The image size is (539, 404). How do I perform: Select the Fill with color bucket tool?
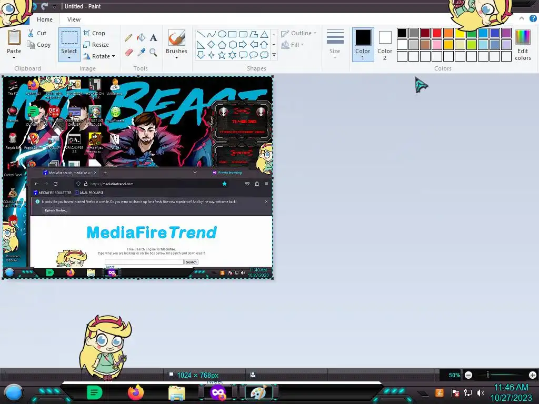click(141, 38)
